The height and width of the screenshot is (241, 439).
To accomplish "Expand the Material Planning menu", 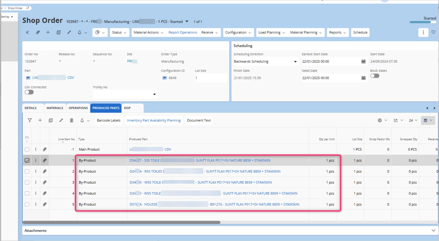I will point(306,33).
